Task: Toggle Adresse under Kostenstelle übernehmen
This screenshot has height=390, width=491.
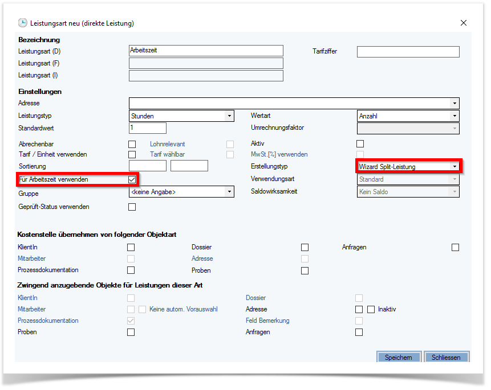Action: [x=305, y=258]
